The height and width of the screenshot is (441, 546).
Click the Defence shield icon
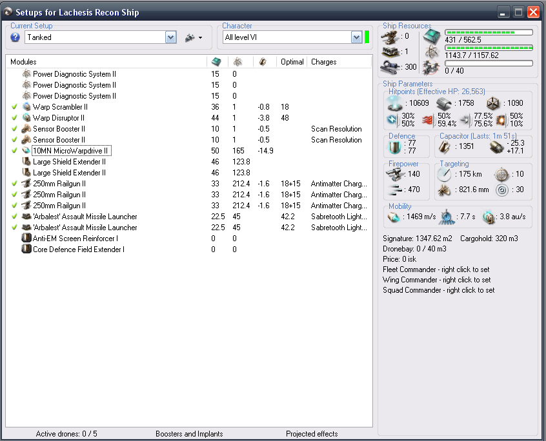tap(395, 147)
